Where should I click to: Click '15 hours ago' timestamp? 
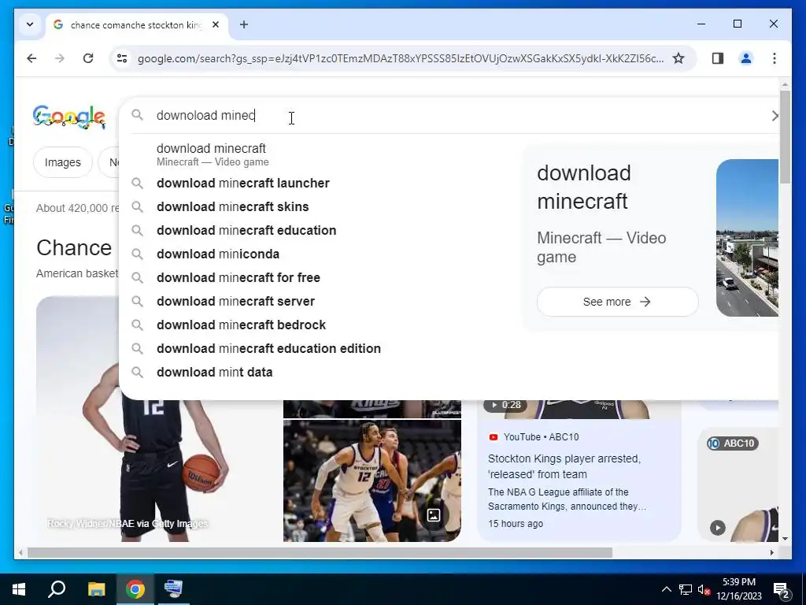point(516,524)
